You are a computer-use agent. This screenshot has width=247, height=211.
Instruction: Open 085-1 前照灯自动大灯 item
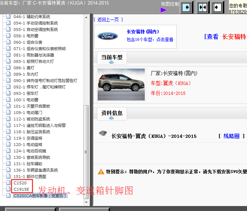click(34, 61)
